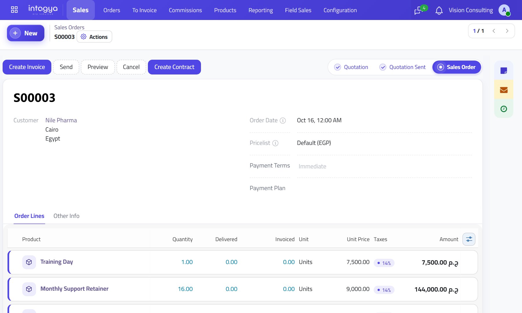Click the Cancel button
Viewport: 522px width, 313px height.
tap(131, 67)
